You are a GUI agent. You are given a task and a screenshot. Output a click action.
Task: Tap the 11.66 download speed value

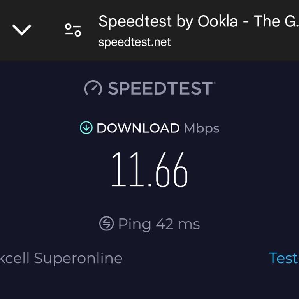click(x=149, y=171)
